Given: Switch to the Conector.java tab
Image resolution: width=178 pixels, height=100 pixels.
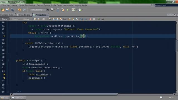Looking at the screenshot, I should click(24, 15).
